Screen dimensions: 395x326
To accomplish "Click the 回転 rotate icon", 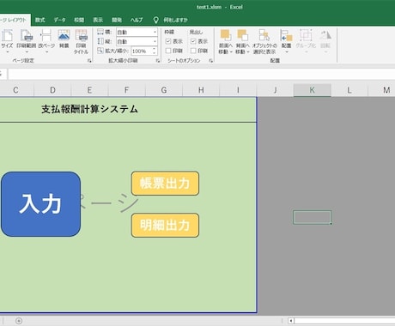I will click(325, 35).
